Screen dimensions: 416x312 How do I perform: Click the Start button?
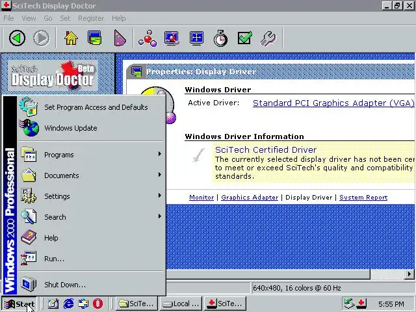[19, 304]
